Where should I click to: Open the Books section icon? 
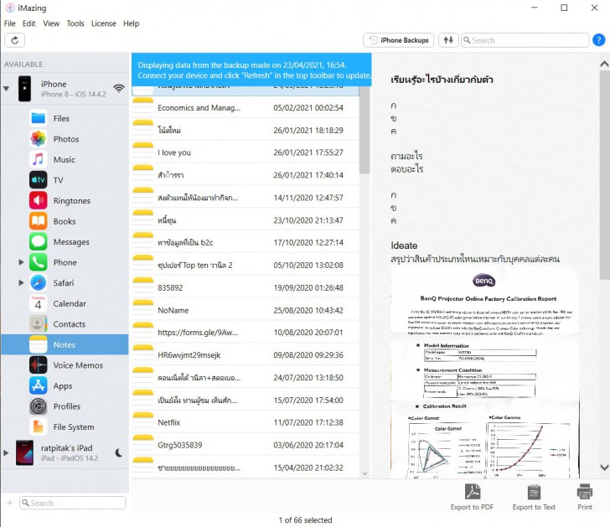click(x=39, y=221)
